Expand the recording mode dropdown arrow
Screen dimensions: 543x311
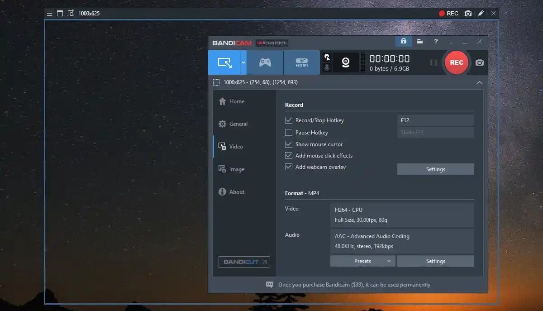pyautogui.click(x=243, y=62)
